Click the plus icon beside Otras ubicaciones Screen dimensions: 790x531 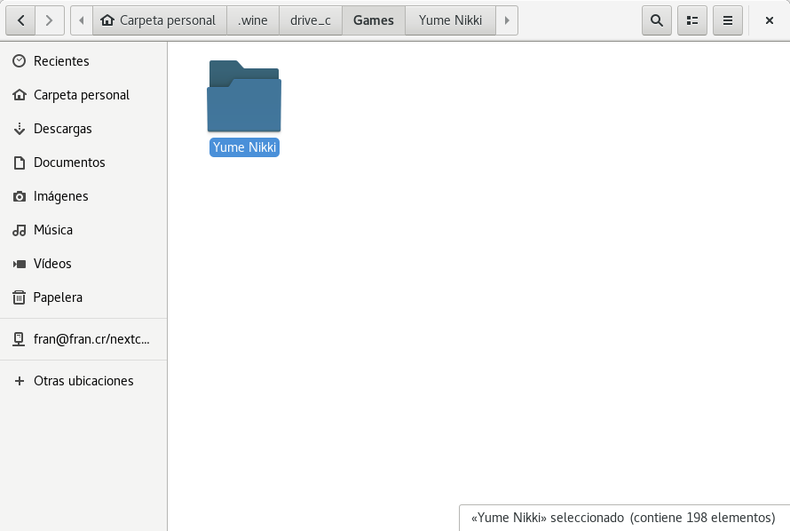click(x=20, y=381)
